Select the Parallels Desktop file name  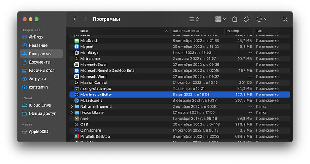(x=95, y=136)
